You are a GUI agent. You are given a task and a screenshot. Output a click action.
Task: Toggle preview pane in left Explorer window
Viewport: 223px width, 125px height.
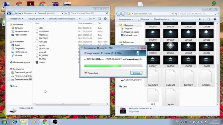pyautogui.click(x=99, y=19)
